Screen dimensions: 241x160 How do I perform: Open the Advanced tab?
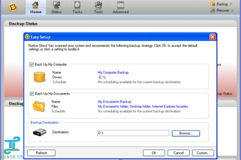pos(120,7)
